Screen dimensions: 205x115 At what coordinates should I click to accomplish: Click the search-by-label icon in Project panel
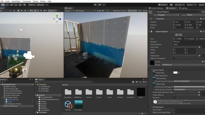coord(137,82)
